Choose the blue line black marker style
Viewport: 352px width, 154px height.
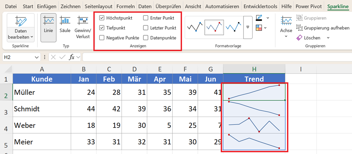pos(233,27)
